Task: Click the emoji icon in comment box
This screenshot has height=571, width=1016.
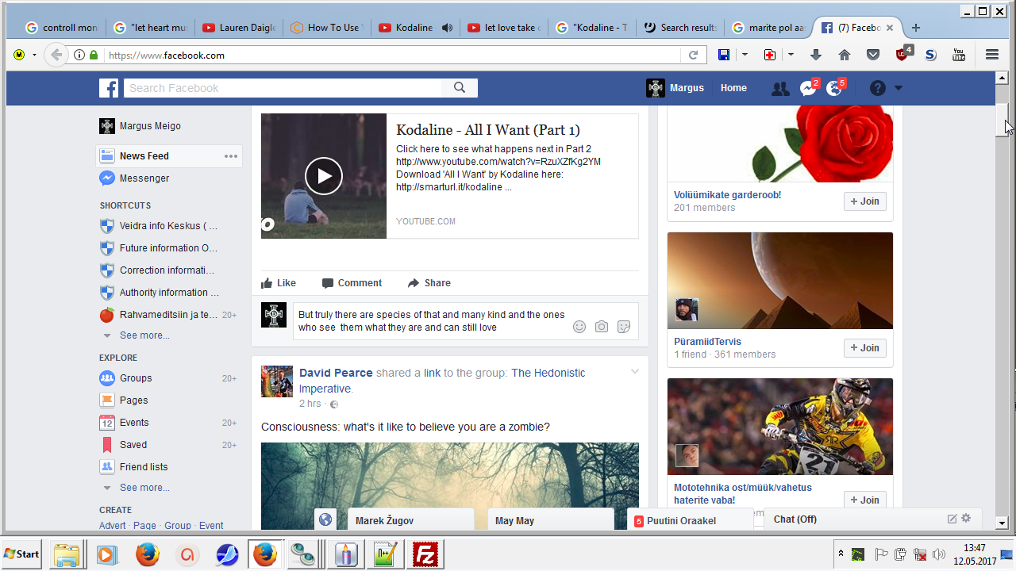Action: click(579, 327)
